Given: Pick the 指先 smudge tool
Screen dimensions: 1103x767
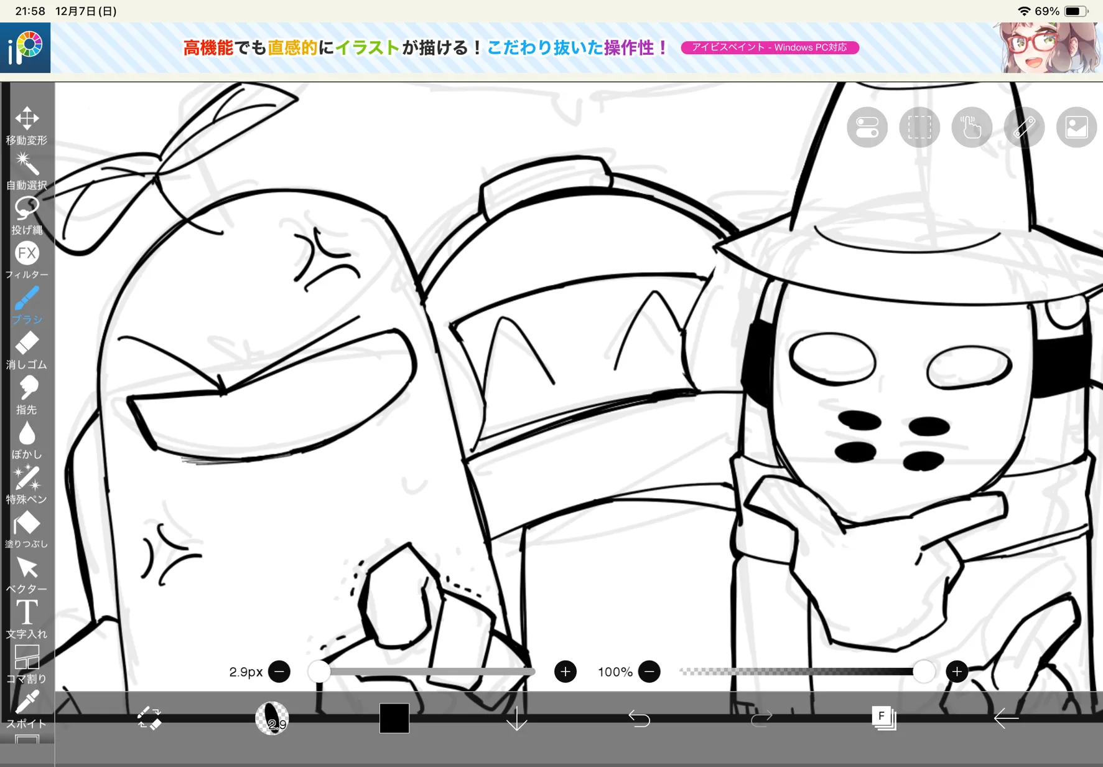Looking at the screenshot, I should click(x=27, y=395).
